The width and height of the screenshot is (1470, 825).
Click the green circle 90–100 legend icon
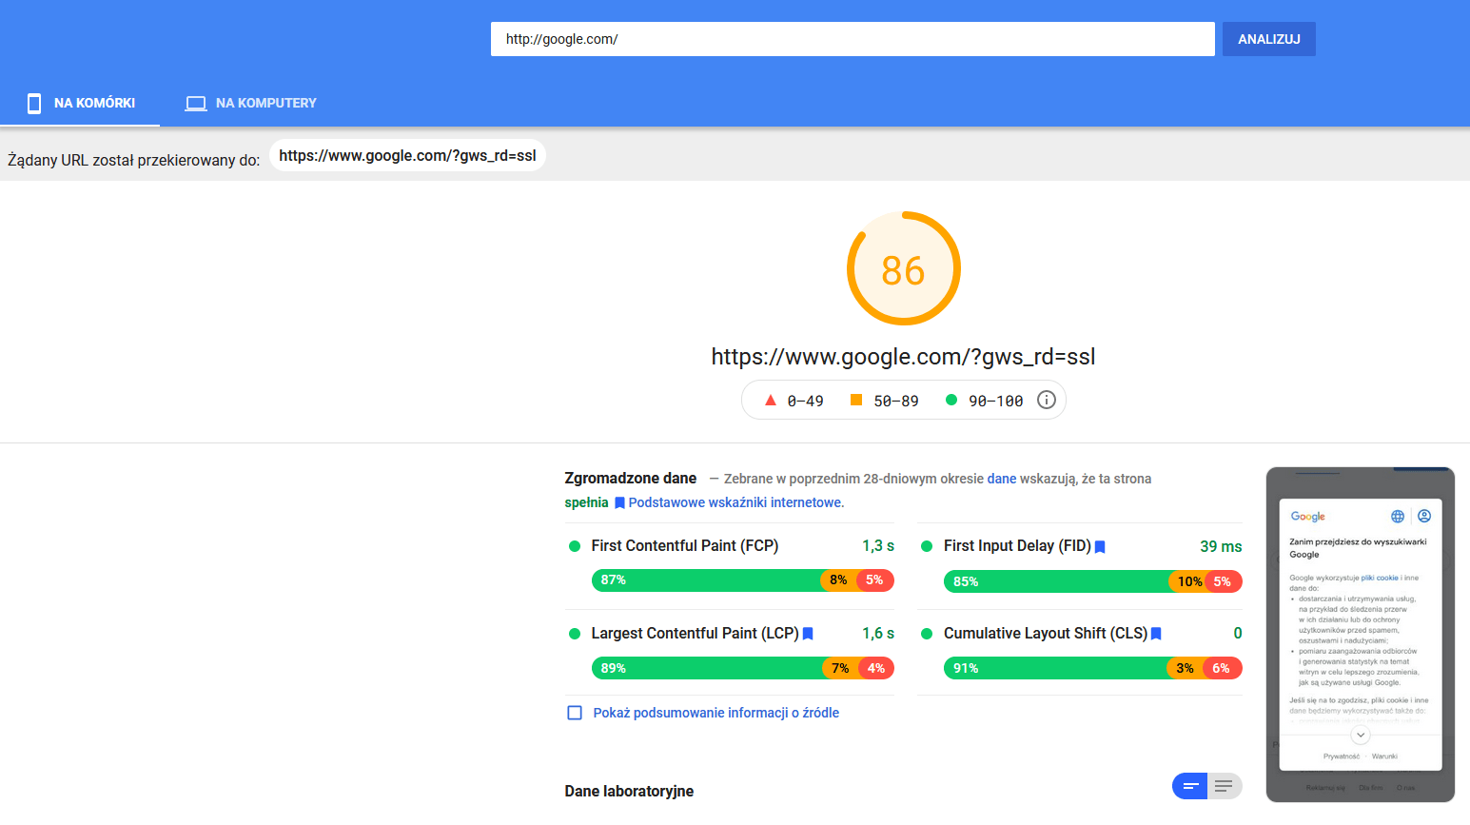[x=951, y=400]
